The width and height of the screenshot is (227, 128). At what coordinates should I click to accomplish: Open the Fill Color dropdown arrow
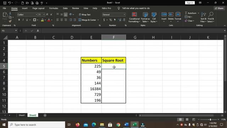pyautogui.click(x=45, y=20)
